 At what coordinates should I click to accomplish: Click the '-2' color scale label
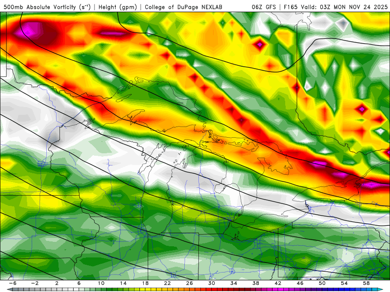[x=35, y=283]
